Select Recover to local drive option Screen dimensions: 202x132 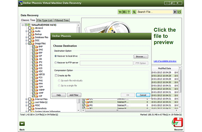(x=55, y=56)
